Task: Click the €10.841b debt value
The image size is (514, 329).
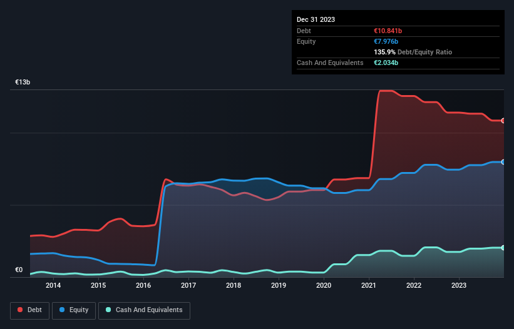Action: (388, 31)
